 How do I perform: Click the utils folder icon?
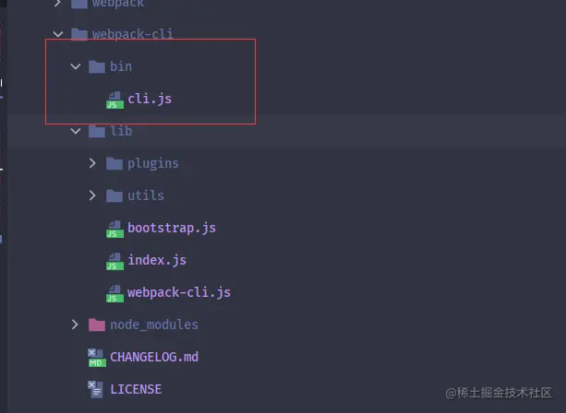114,195
